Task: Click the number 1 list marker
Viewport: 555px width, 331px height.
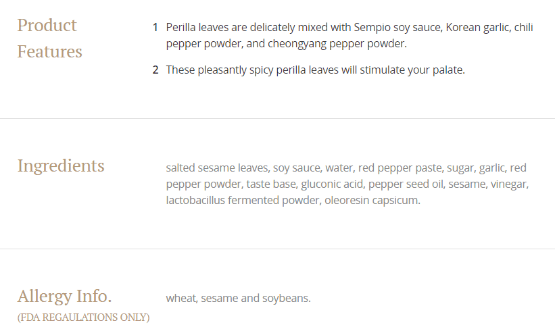Action: tap(155, 28)
